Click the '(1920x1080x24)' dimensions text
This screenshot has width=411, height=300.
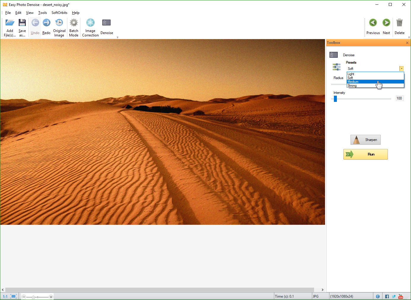point(342,296)
